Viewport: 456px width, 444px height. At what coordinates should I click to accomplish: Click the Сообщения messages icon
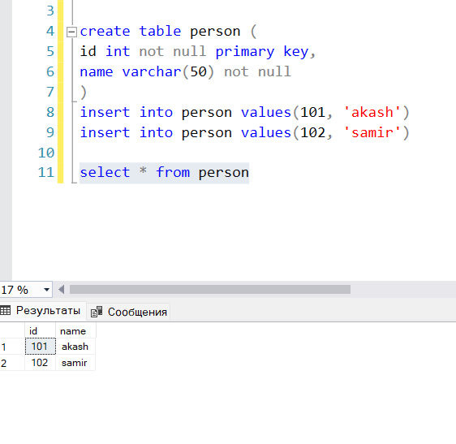coord(97,312)
